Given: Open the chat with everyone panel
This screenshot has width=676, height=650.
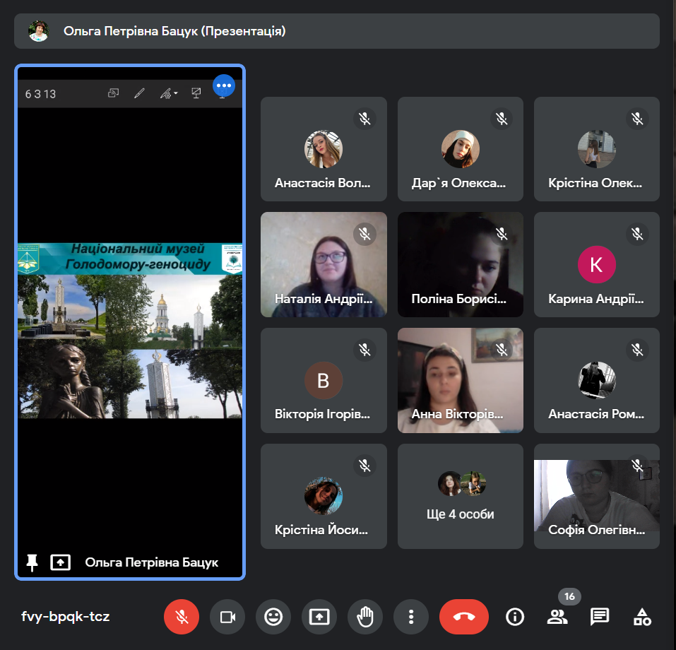Looking at the screenshot, I should [x=600, y=617].
